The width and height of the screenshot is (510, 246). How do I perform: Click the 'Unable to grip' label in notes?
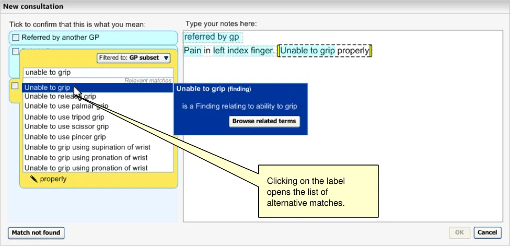(308, 51)
